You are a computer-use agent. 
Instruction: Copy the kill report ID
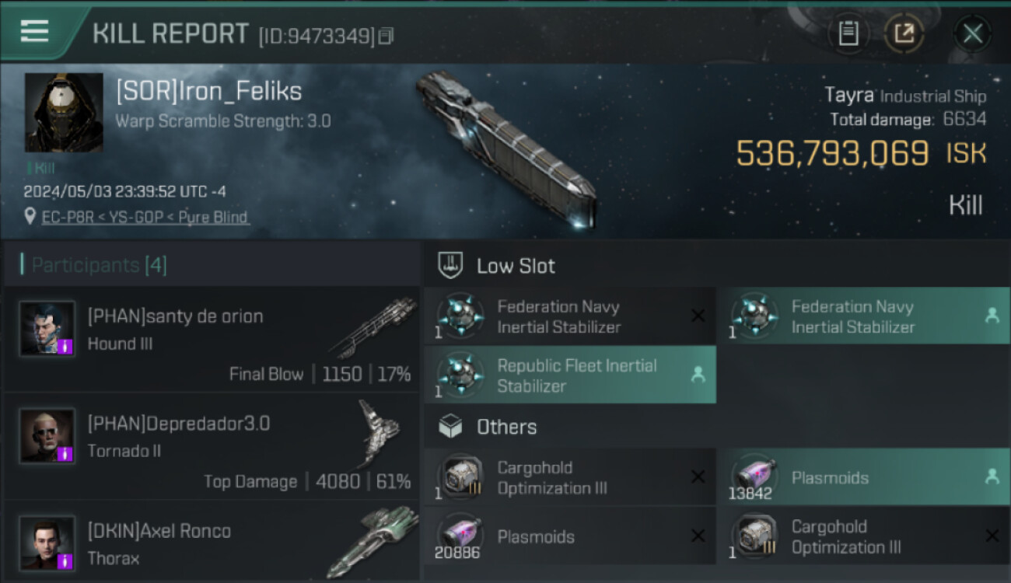pos(386,36)
